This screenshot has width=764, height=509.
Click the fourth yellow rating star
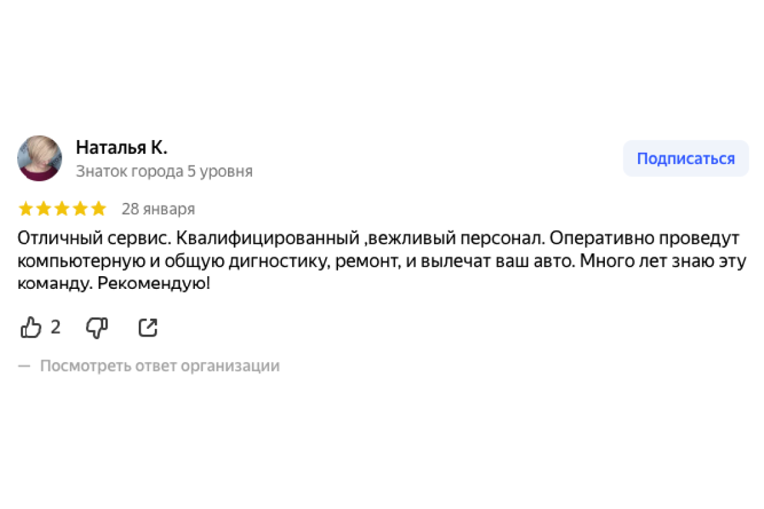(x=80, y=209)
